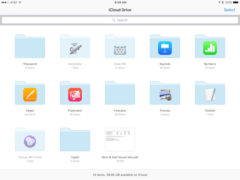The image size is (240, 180).
Task: Tap the "100%" battery percentage
Action: (229, 2)
